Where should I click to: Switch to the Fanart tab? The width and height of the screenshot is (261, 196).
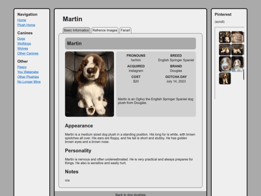(125, 30)
